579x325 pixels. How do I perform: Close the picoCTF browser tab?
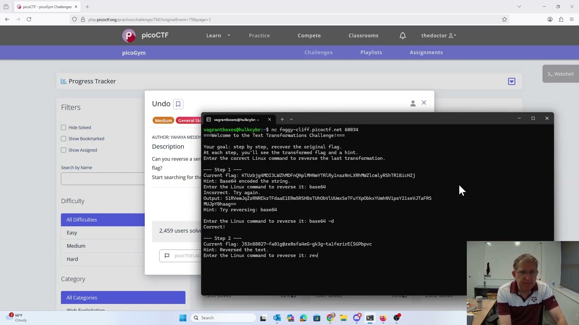[x=76, y=7]
